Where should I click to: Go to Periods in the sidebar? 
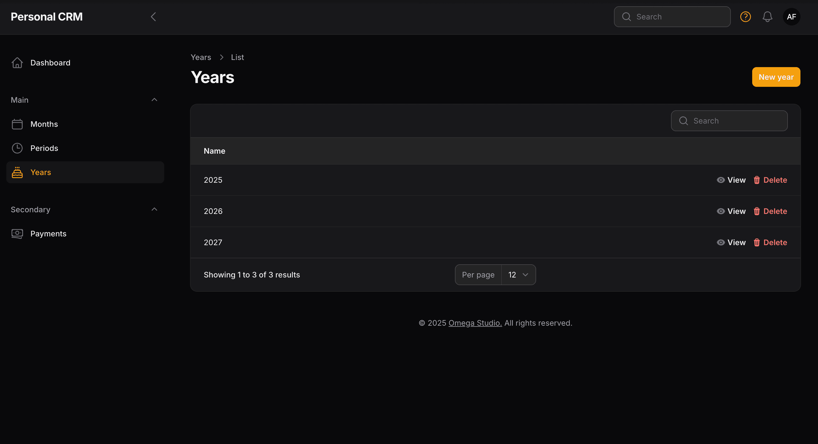tap(44, 148)
